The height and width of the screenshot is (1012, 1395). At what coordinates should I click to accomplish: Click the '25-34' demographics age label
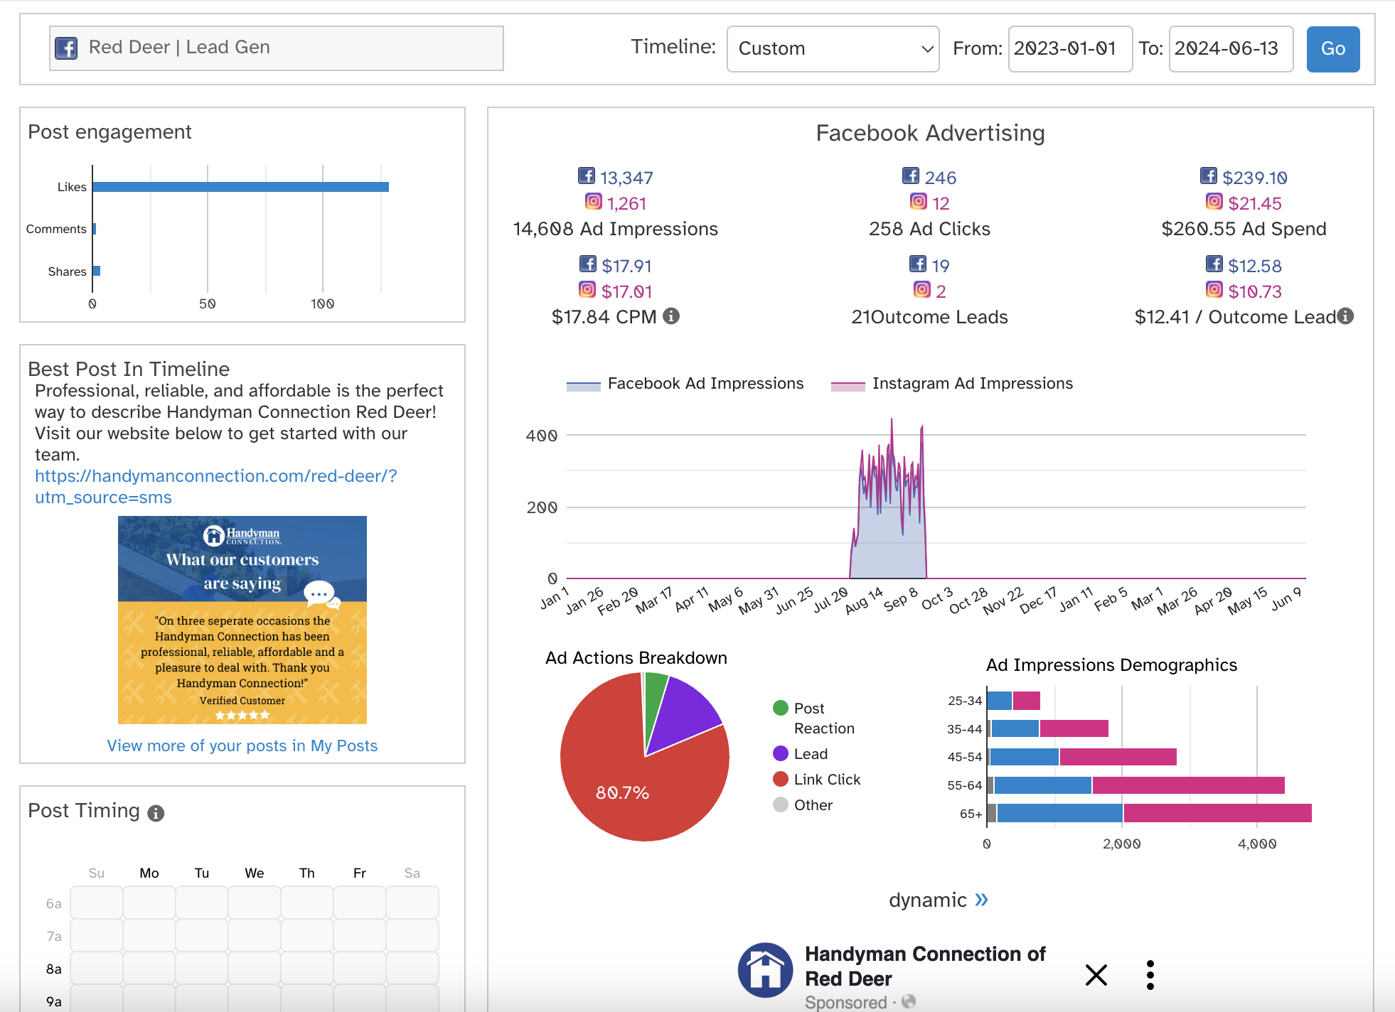pyautogui.click(x=965, y=701)
